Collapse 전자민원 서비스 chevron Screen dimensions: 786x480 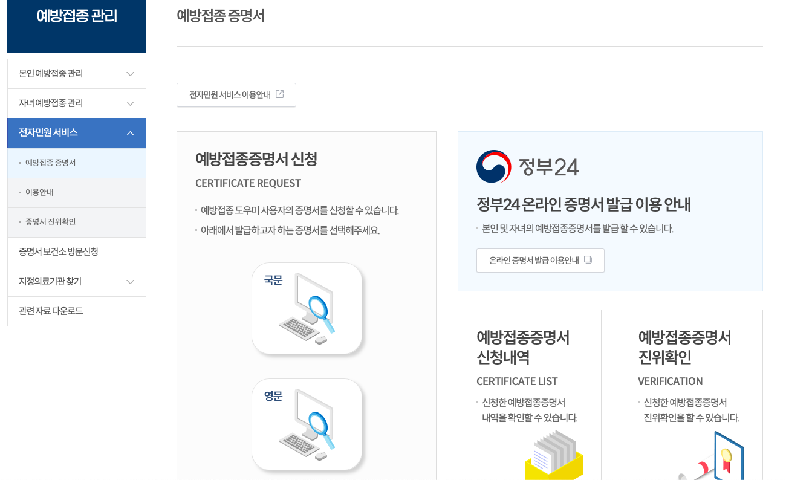[130, 133]
